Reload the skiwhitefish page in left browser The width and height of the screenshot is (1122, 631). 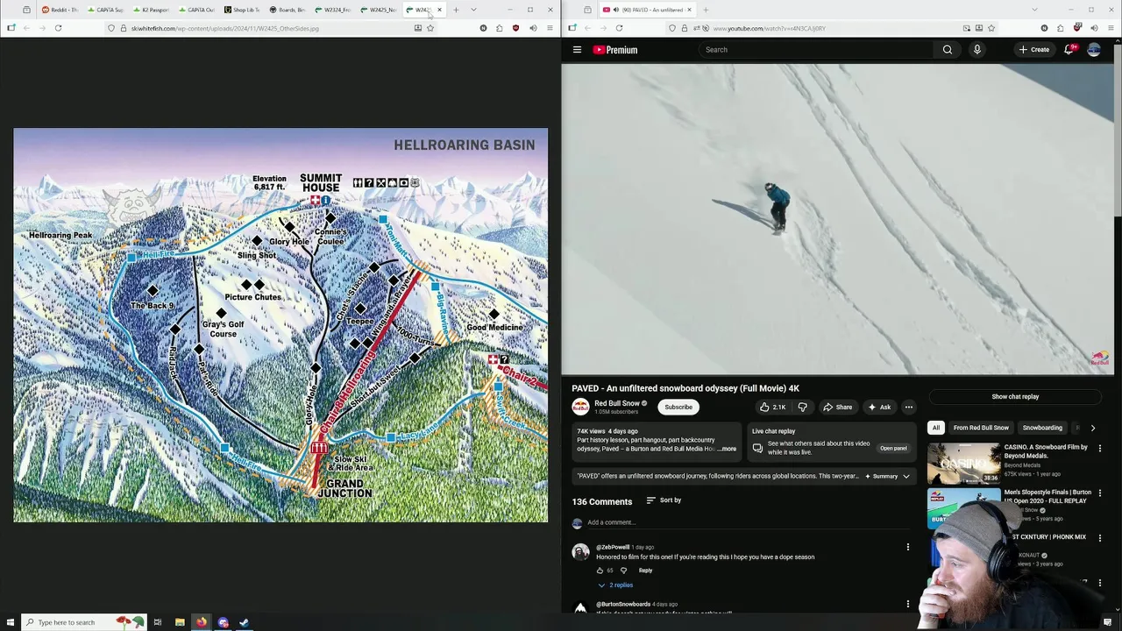[x=58, y=28]
